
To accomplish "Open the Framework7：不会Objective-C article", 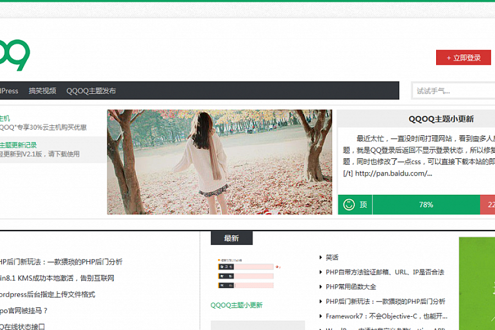I will click(387, 316).
